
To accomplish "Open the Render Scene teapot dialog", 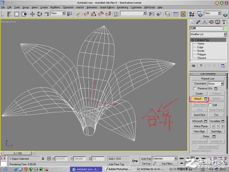I will click(200, 14).
